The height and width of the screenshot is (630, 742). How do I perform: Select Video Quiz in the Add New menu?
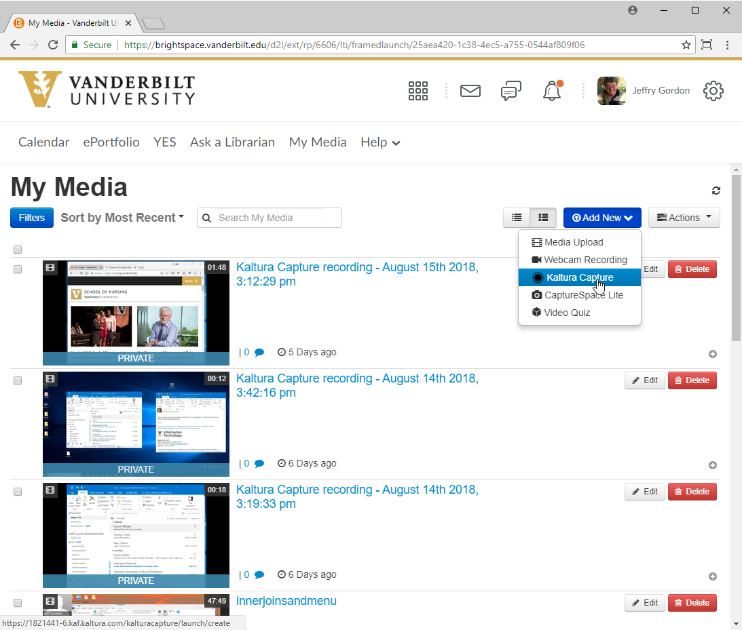(x=566, y=313)
